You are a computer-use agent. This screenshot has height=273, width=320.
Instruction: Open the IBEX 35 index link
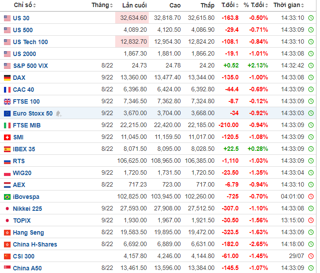point(24,149)
